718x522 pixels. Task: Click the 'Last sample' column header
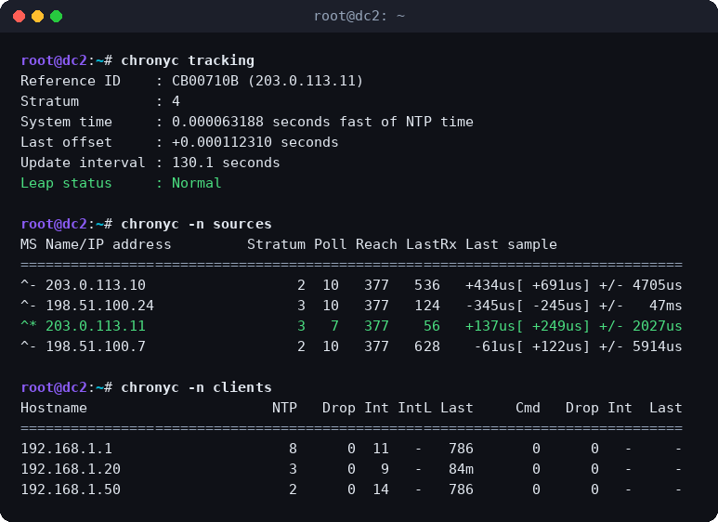coord(511,244)
